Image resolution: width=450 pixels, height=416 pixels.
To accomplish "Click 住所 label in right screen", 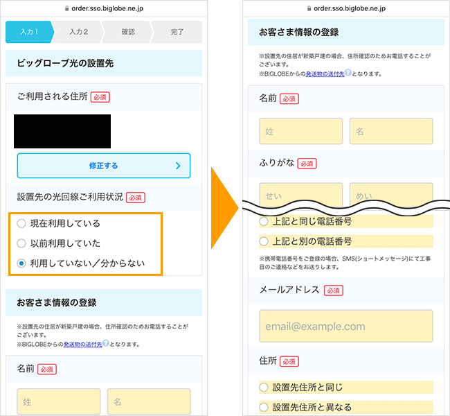I will coord(268,361).
